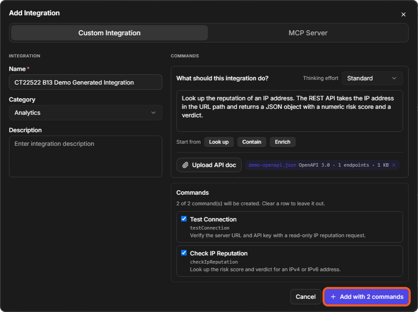Click the integration prompt text box
This screenshot has width=418, height=312.
[x=289, y=111]
